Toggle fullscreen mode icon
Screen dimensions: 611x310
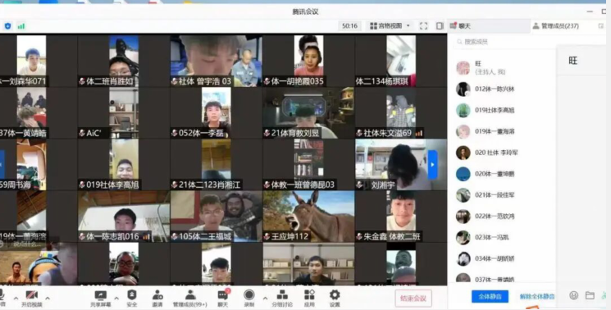pyautogui.click(x=423, y=25)
